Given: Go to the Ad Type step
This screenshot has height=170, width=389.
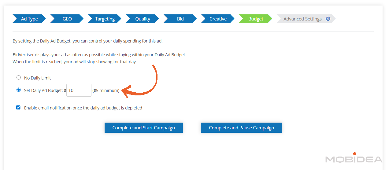Looking at the screenshot, I should pyautogui.click(x=29, y=19).
